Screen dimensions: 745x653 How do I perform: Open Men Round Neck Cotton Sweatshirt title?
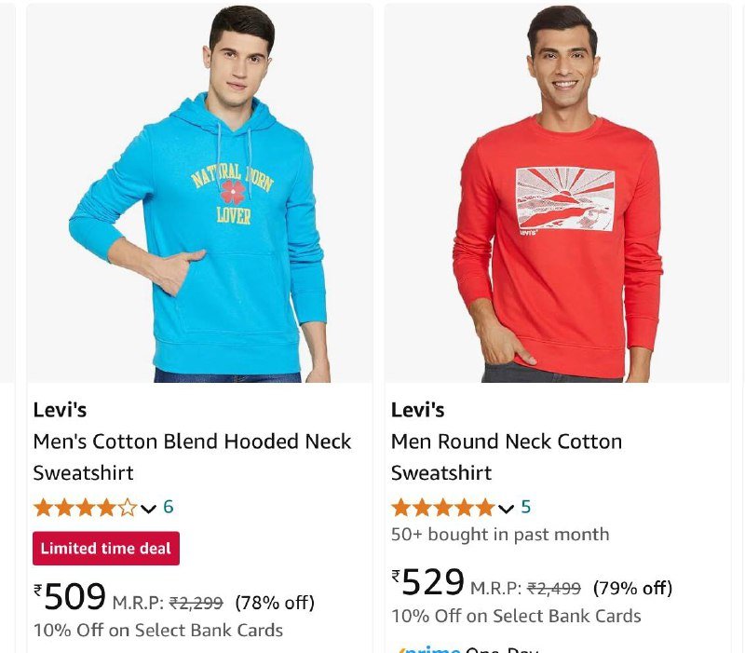506,456
